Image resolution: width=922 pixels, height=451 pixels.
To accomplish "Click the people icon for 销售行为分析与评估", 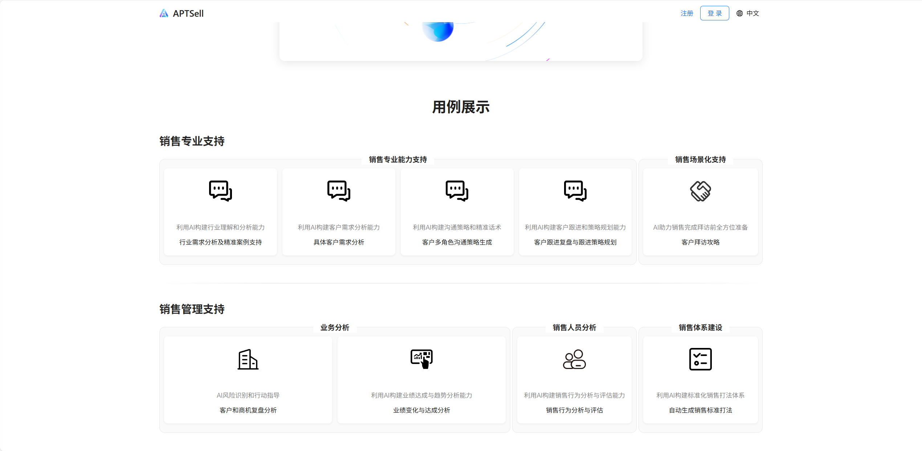I will [574, 359].
